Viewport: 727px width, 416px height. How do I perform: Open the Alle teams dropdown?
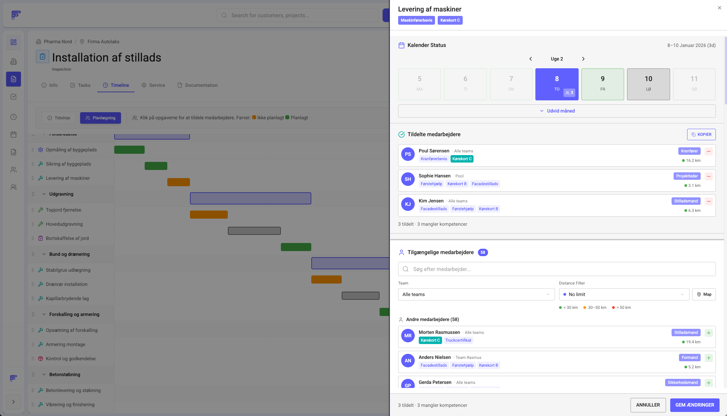tap(476, 294)
